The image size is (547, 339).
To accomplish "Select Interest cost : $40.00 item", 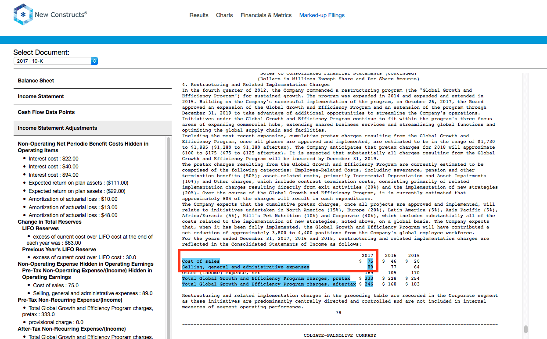I will [x=54, y=167].
